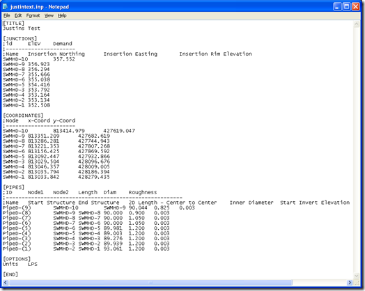365x291 pixels.
Task: Open the Edit menu
Action: point(18,15)
